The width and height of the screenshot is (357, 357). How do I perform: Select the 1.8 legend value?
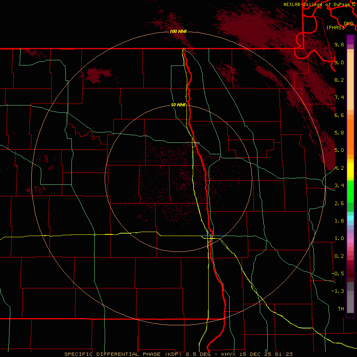(339, 221)
